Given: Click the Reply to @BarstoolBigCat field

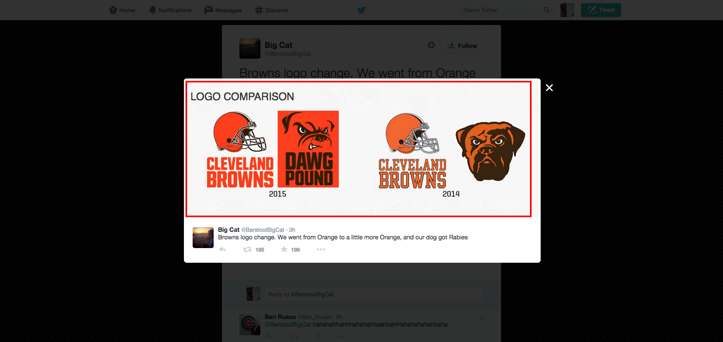Looking at the screenshot, I should pos(374,294).
